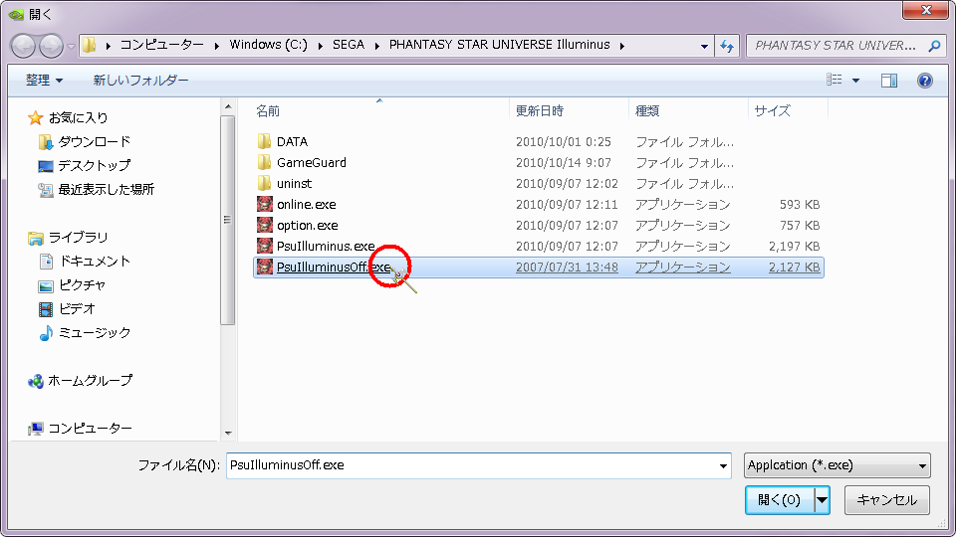This screenshot has height=537, width=956.
Task: Click お気に入り star icon
Action: (36, 117)
